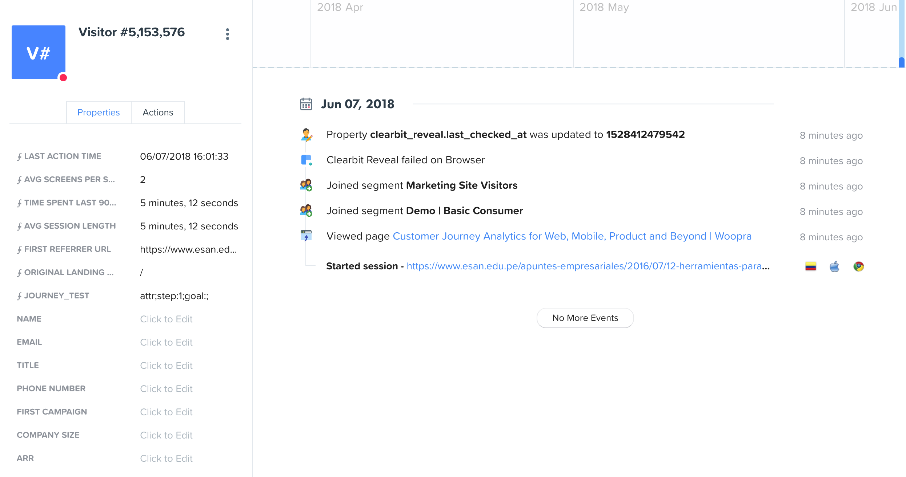Click the Chrome browser icon in session
Viewport: 906px width, 477px height.
click(858, 266)
